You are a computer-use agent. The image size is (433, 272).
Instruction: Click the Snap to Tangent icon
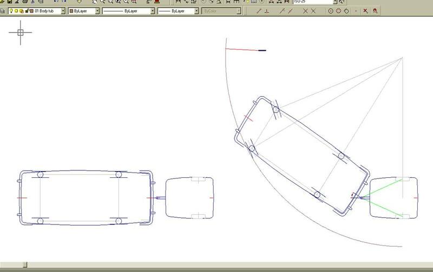coord(346,10)
